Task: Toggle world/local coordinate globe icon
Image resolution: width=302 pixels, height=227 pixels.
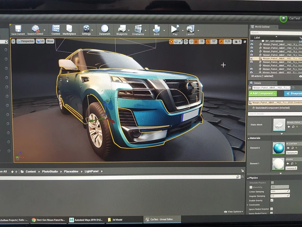Action: [x=186, y=42]
